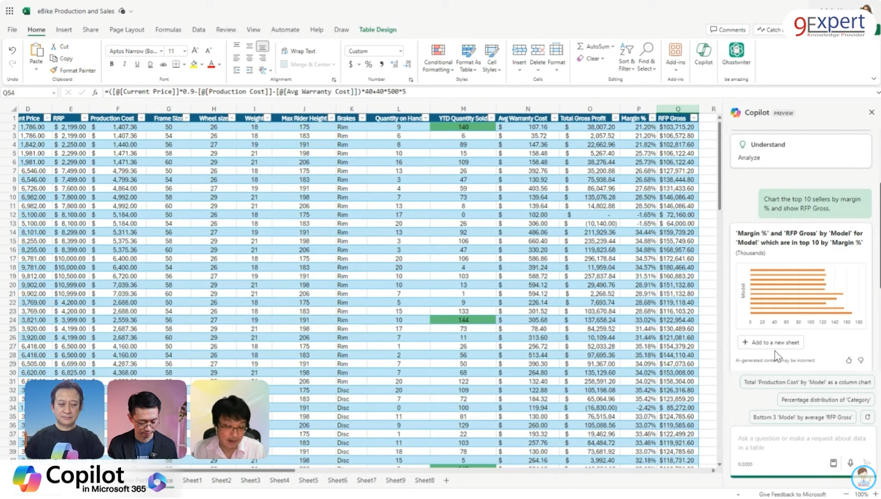Open the Formulas ribbon tab

pyautogui.click(x=168, y=29)
